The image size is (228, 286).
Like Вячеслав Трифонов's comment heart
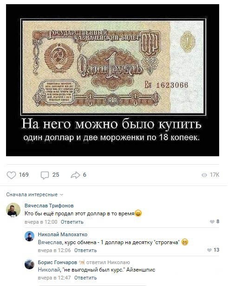(212, 222)
